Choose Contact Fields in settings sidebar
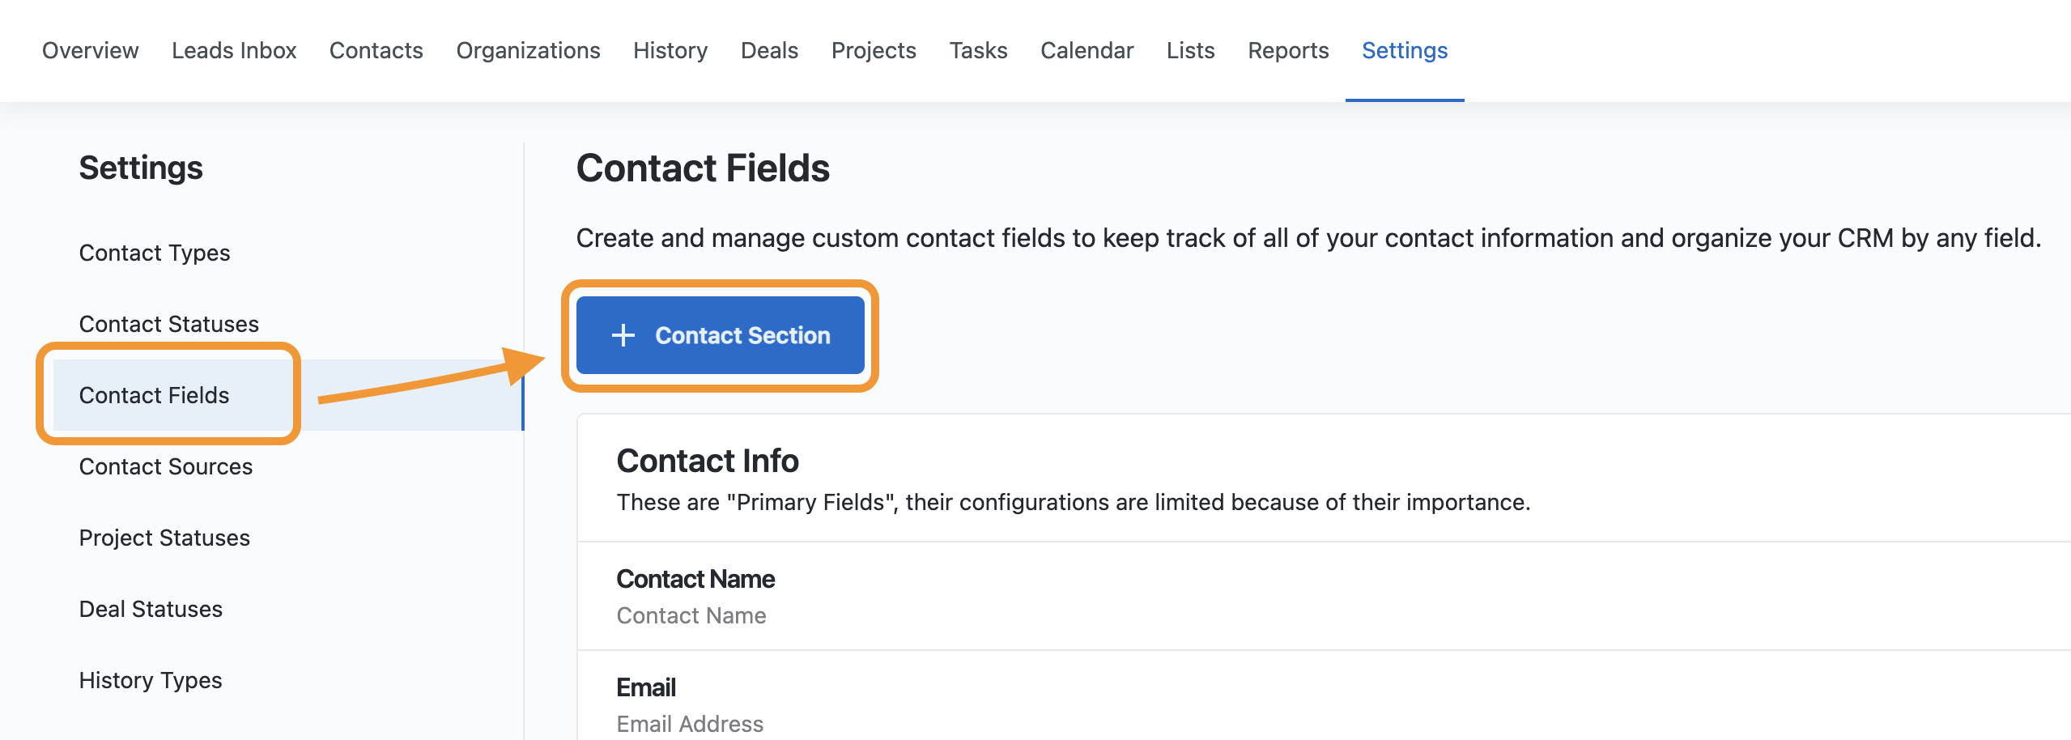The height and width of the screenshot is (740, 2071). pos(155,395)
